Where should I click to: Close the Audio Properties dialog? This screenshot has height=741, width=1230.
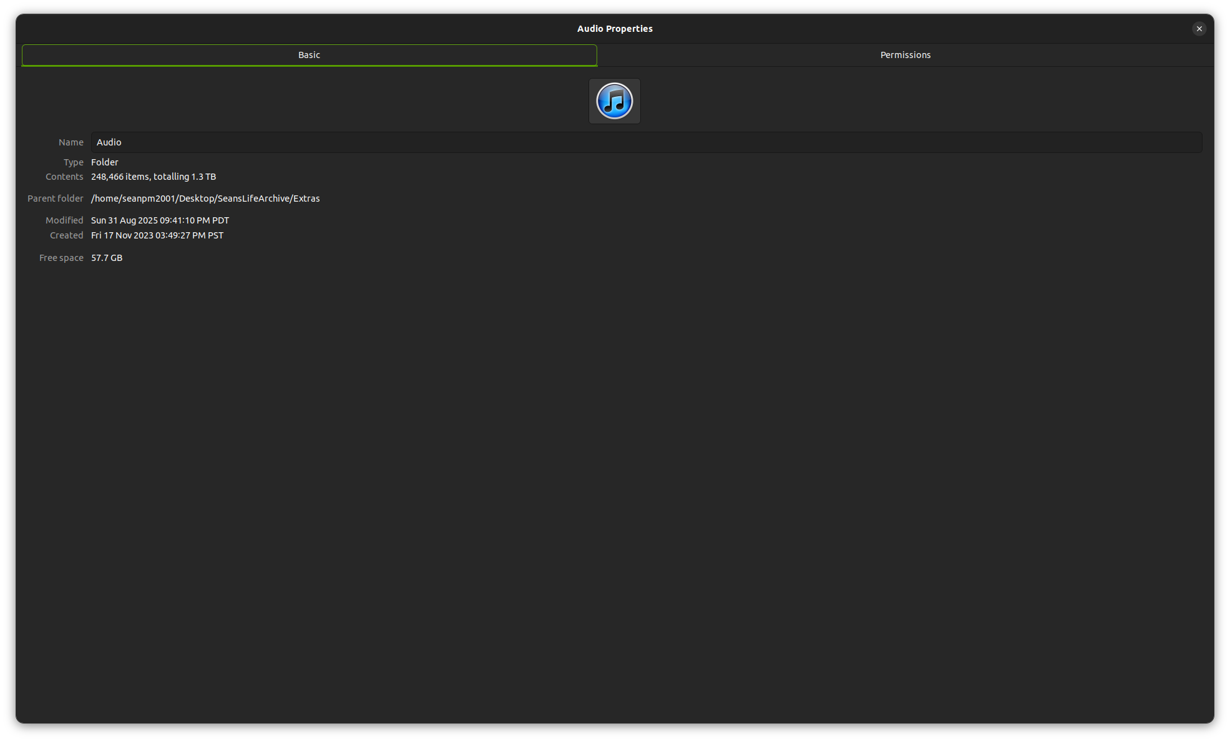click(1199, 29)
